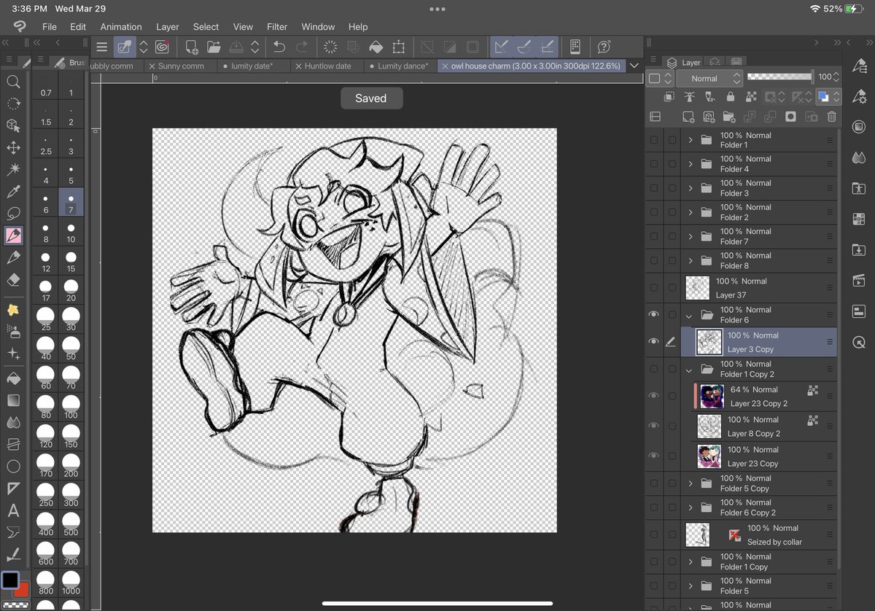The width and height of the screenshot is (875, 611).
Task: Open the canvas tab list dropdown arrow
Action: click(x=634, y=66)
